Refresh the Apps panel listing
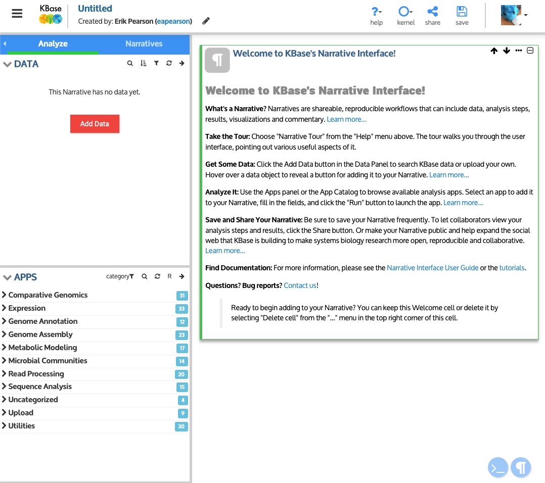545x483 pixels. [x=157, y=276]
